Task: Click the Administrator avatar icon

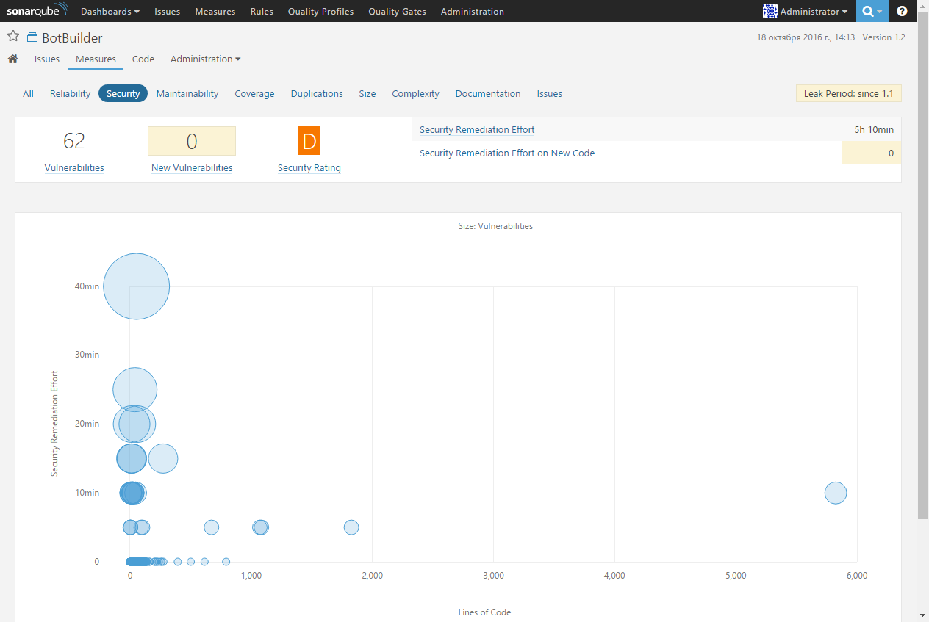Action: pos(770,11)
